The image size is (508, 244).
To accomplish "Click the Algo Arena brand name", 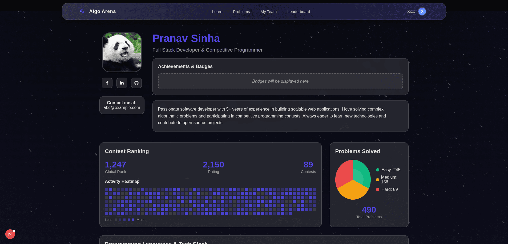I will [x=102, y=11].
